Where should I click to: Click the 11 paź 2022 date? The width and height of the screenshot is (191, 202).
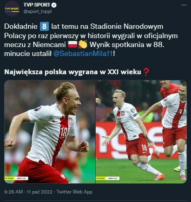[x=40, y=192]
